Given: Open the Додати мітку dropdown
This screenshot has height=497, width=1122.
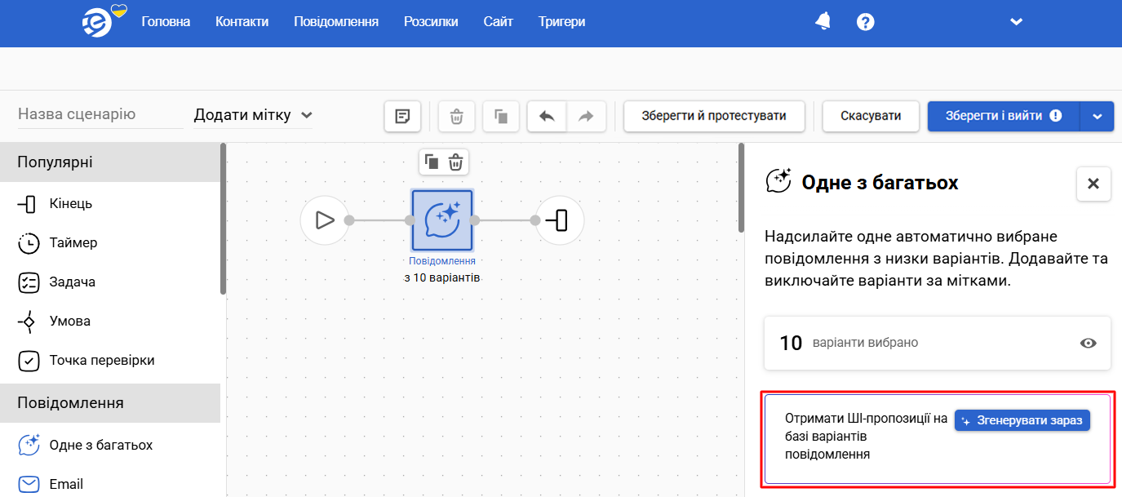Looking at the screenshot, I should tap(253, 115).
